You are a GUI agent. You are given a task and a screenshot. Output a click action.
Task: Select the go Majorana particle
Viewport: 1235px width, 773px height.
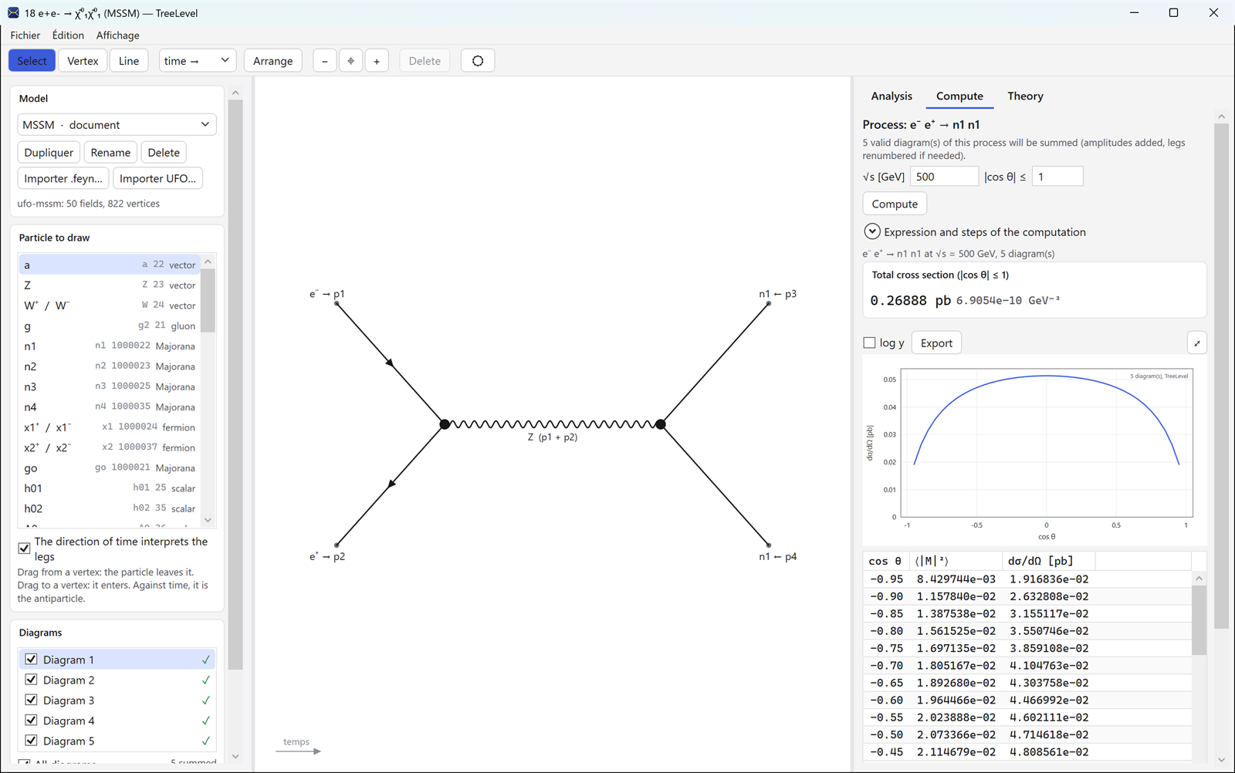click(109, 468)
